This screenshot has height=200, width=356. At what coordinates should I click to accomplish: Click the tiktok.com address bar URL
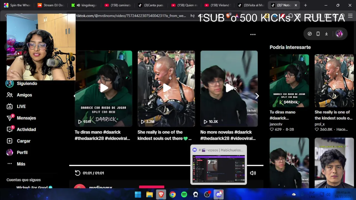(x=131, y=16)
